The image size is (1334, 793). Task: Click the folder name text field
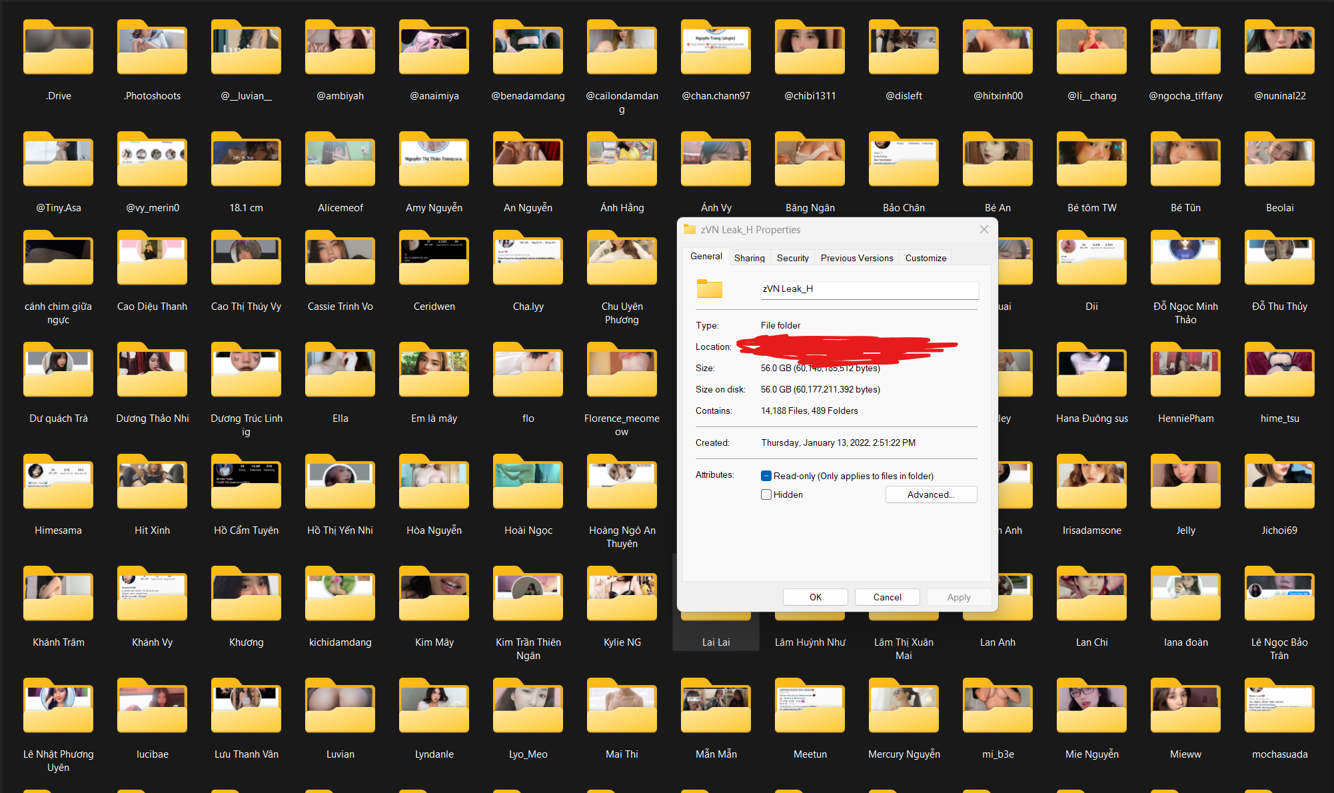tap(869, 289)
